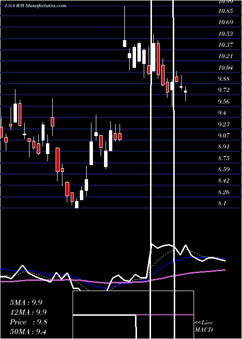Select the 10.37 price axis label
The height and width of the screenshot is (339, 242).
226,45
